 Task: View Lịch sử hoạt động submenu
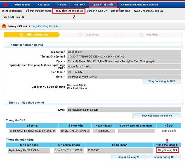point(120,11)
